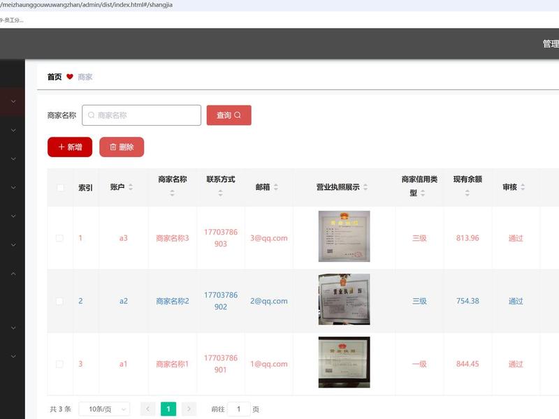Click the 一级 credit type cell
The width and height of the screenshot is (559, 419).
(x=419, y=364)
